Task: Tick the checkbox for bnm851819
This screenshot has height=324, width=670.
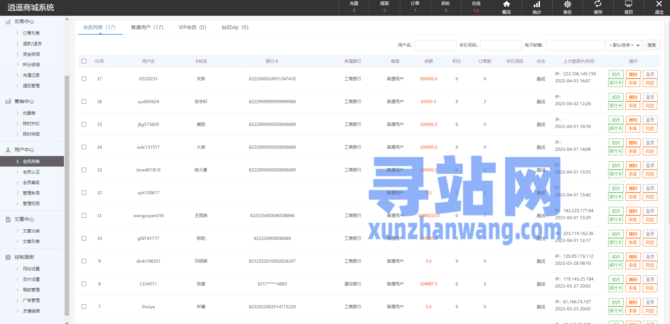Action: pos(84,170)
